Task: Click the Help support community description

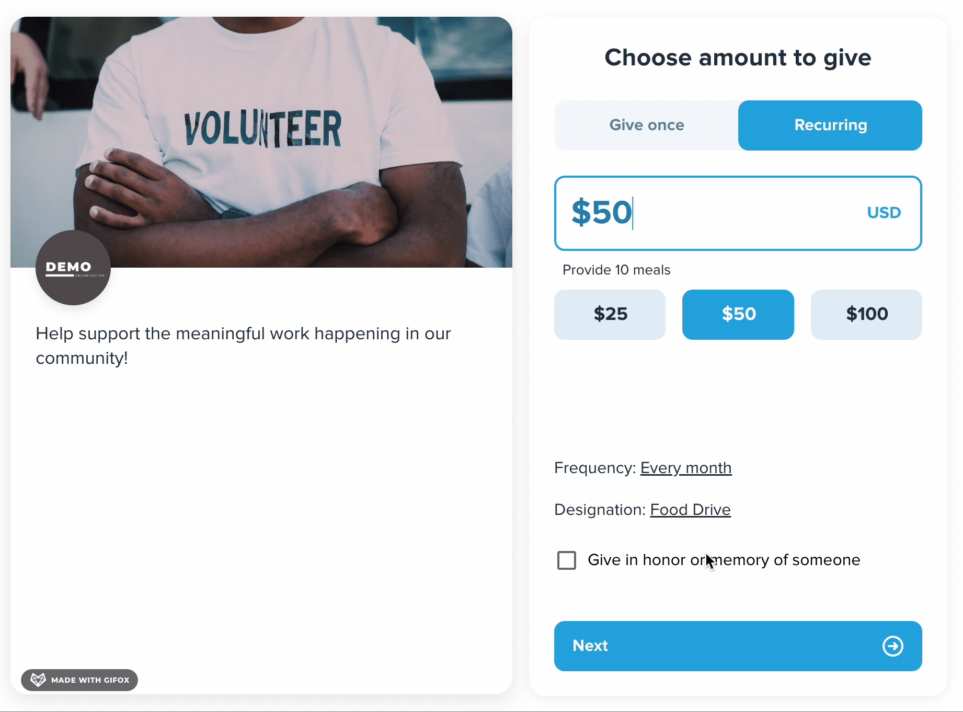Action: tap(243, 346)
